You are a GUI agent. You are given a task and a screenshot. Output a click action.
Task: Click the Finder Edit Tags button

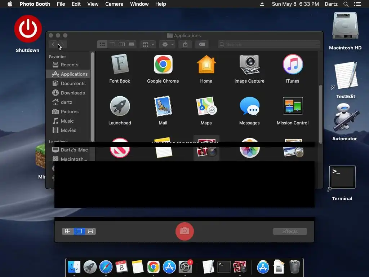coord(202,44)
